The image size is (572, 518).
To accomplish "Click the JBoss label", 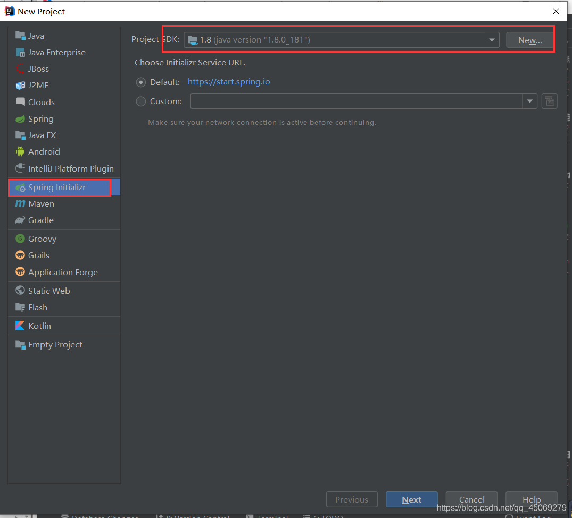I will click(38, 69).
